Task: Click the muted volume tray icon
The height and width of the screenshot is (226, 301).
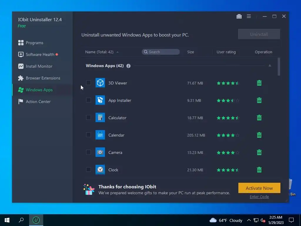Action: tap(263, 220)
